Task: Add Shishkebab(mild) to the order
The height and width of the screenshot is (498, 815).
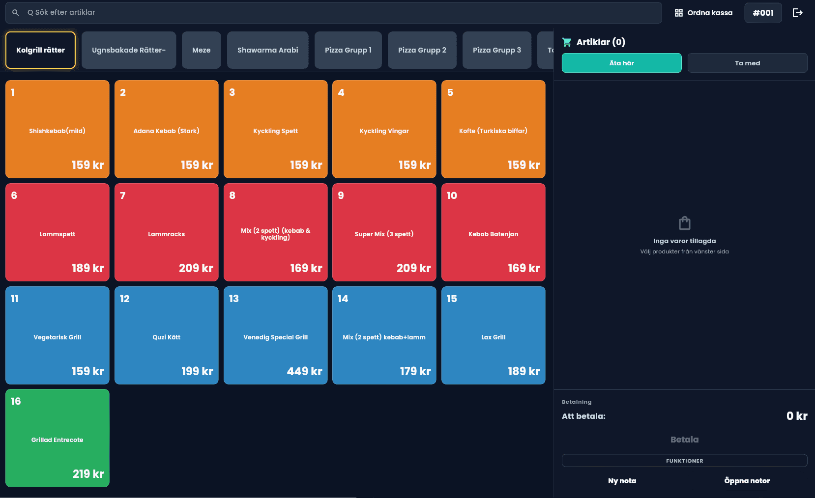Action: [57, 129]
